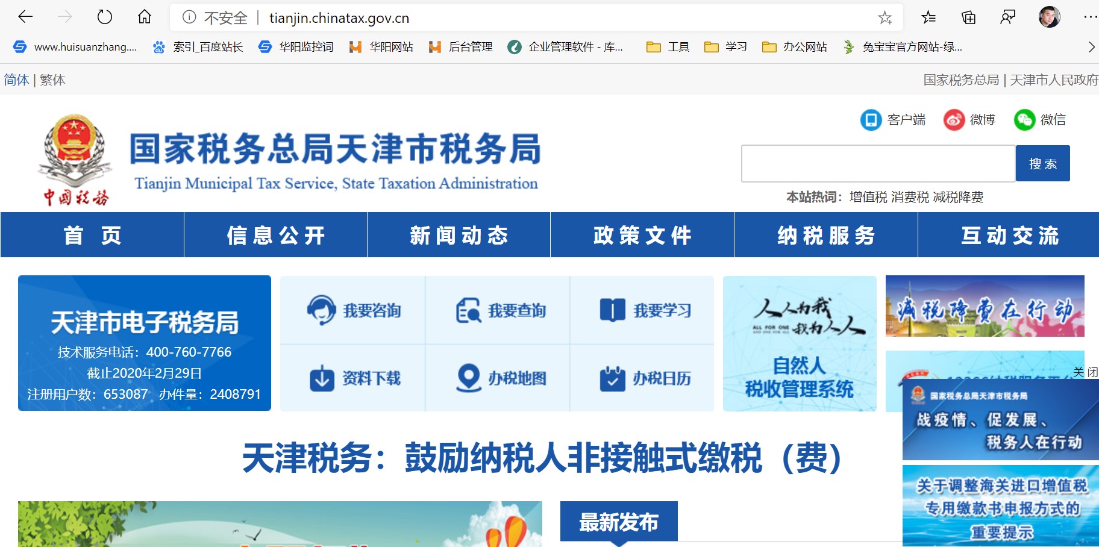
Task: Open 办税地图 tax map icon
Action: point(468,378)
